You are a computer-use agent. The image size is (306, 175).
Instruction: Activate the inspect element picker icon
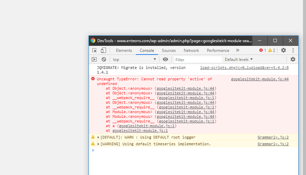click(x=95, y=51)
